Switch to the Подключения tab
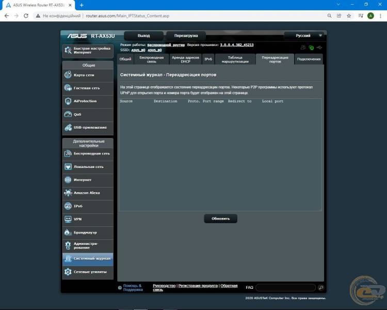 click(309, 59)
